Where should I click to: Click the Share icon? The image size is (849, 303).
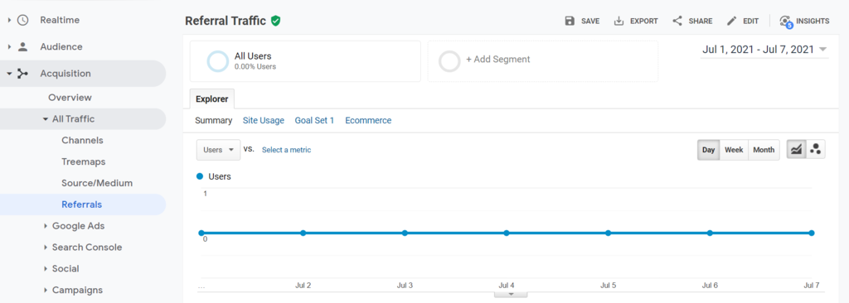pyautogui.click(x=677, y=21)
